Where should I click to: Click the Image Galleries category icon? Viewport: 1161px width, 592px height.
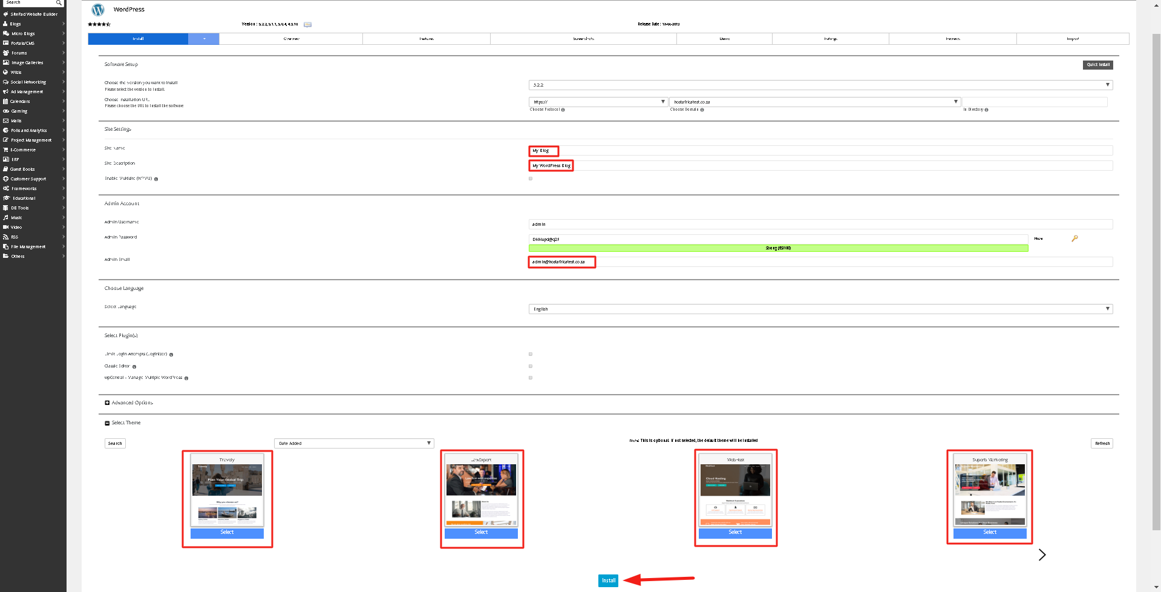click(x=5, y=62)
